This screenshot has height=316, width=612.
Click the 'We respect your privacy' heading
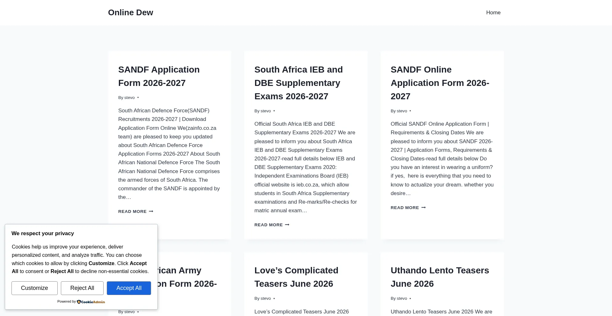click(x=43, y=233)
